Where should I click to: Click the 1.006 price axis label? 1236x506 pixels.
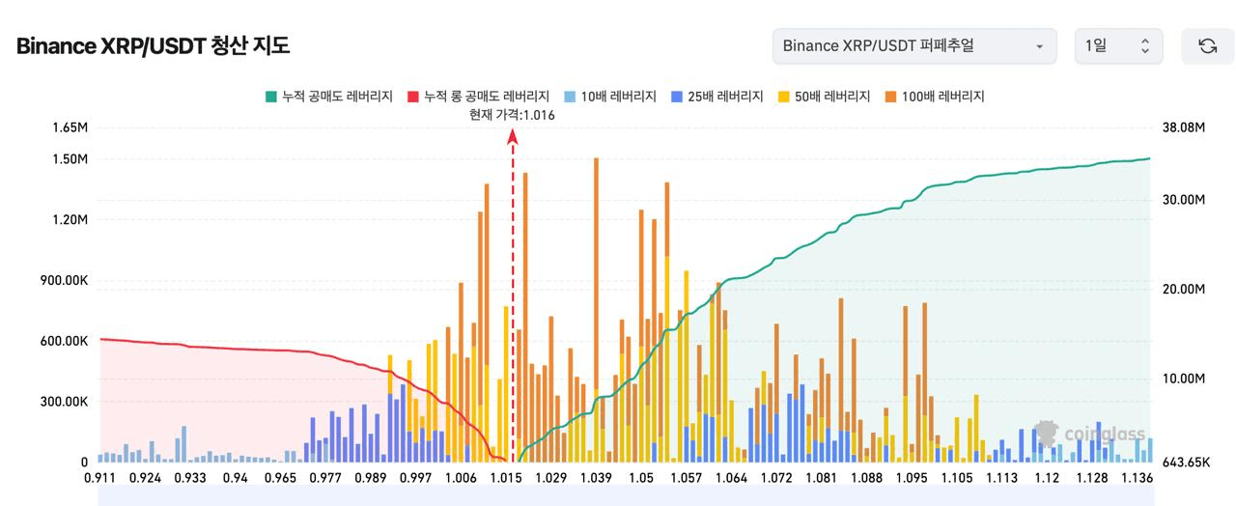[461, 477]
